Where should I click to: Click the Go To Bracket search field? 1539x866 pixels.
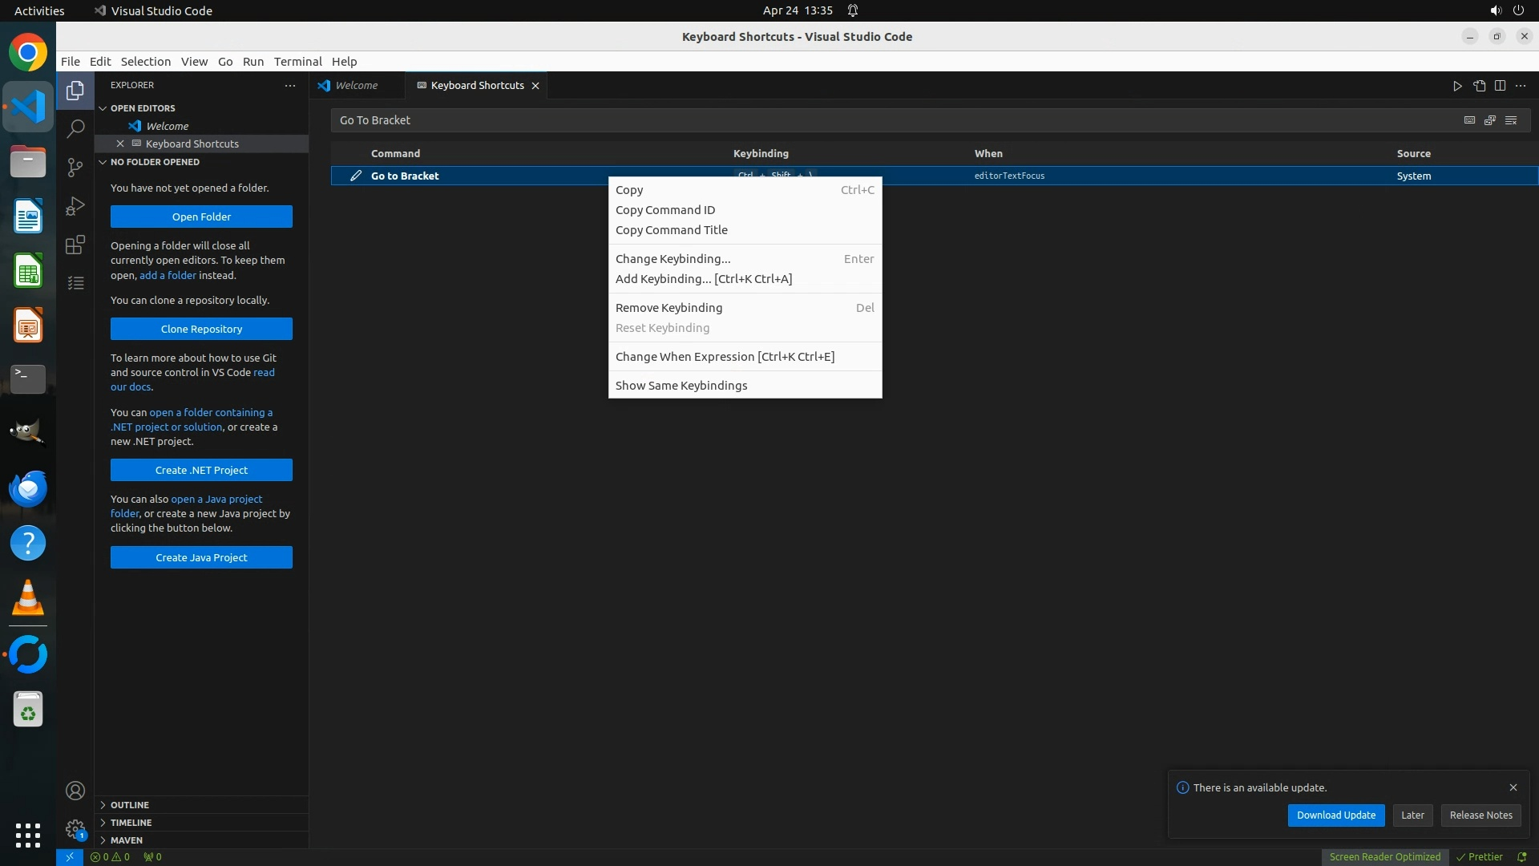882,120
